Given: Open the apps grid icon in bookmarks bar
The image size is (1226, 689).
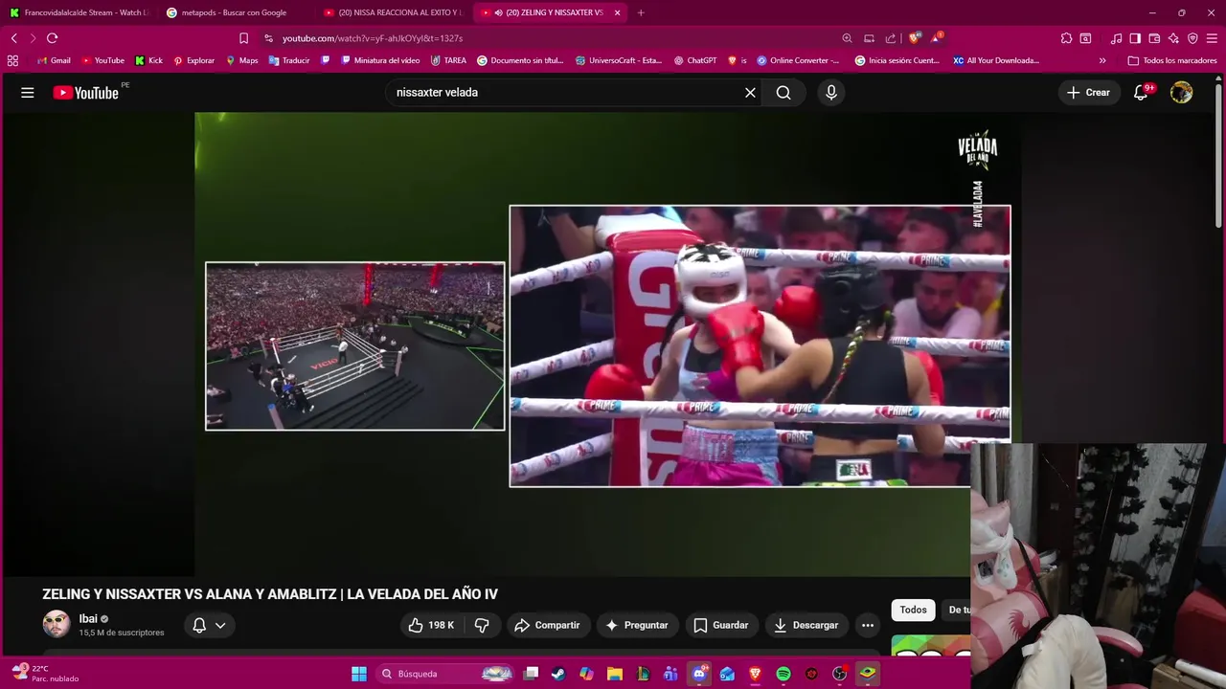Looking at the screenshot, I should coord(12,60).
